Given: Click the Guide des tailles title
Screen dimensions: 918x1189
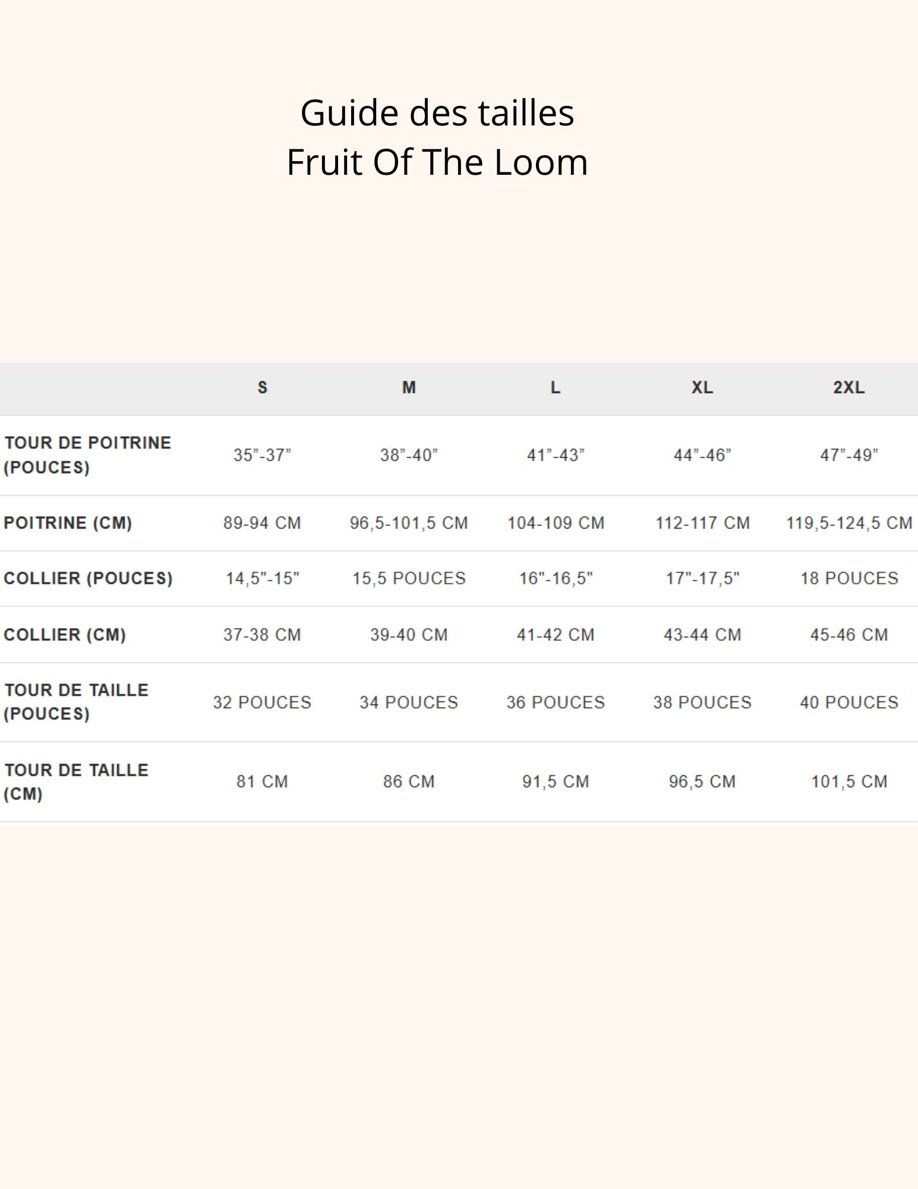Looking at the screenshot, I should (x=437, y=112).
